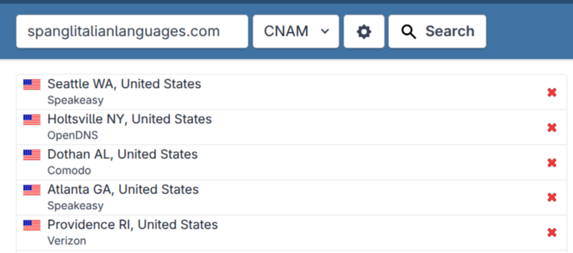This screenshot has width=573, height=253.
Task: Click the US flag beside Atlanta GA
Action: [x=32, y=190]
